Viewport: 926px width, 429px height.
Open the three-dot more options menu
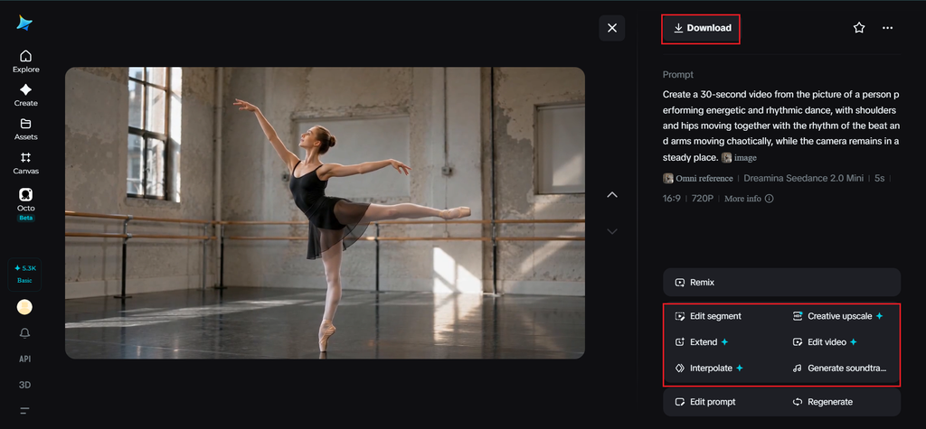pyautogui.click(x=887, y=28)
